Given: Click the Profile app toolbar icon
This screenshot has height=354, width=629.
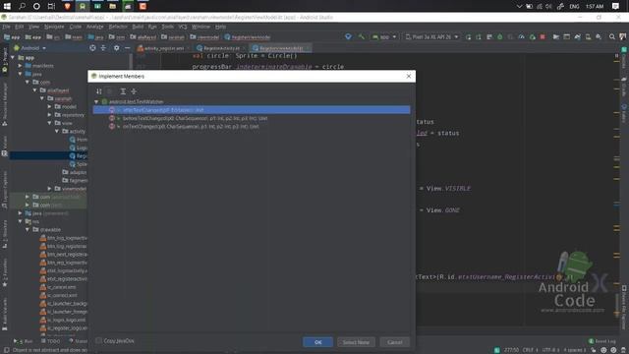Looking at the screenshot, I should point(521,37).
